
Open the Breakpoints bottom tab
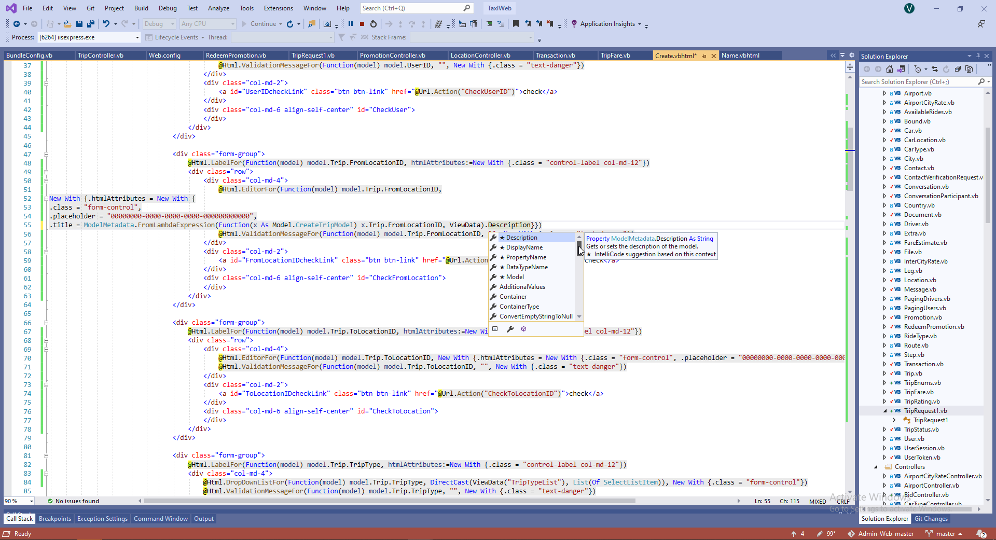coord(55,519)
